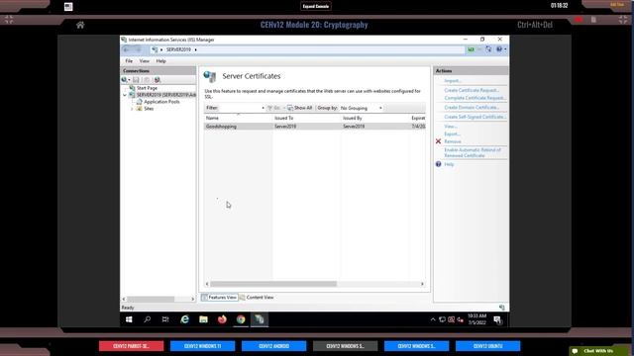Open Chrome from taskbar

pyautogui.click(x=241, y=319)
